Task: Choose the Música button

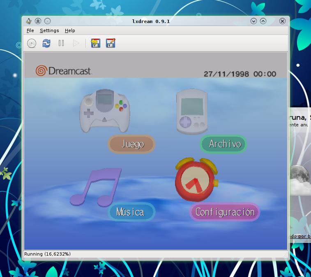Action: coord(131,212)
